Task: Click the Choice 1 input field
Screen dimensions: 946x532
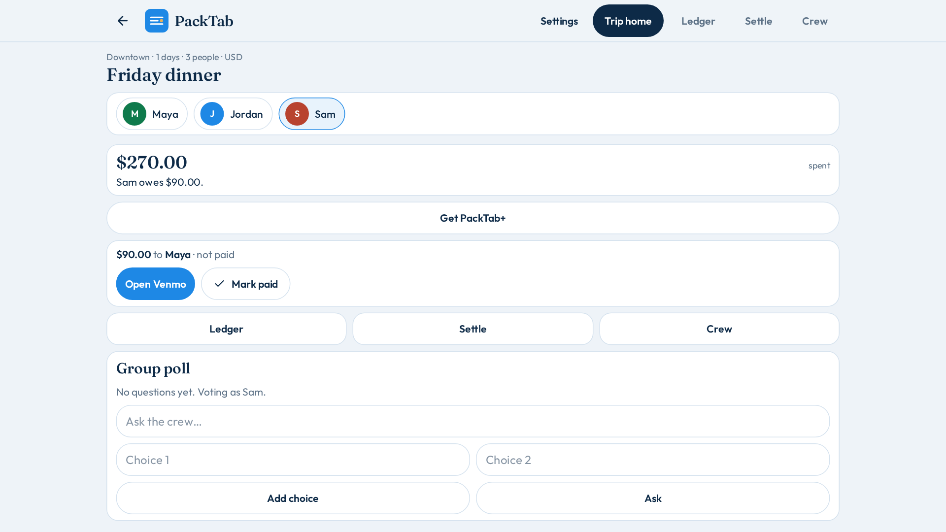Action: tap(293, 460)
